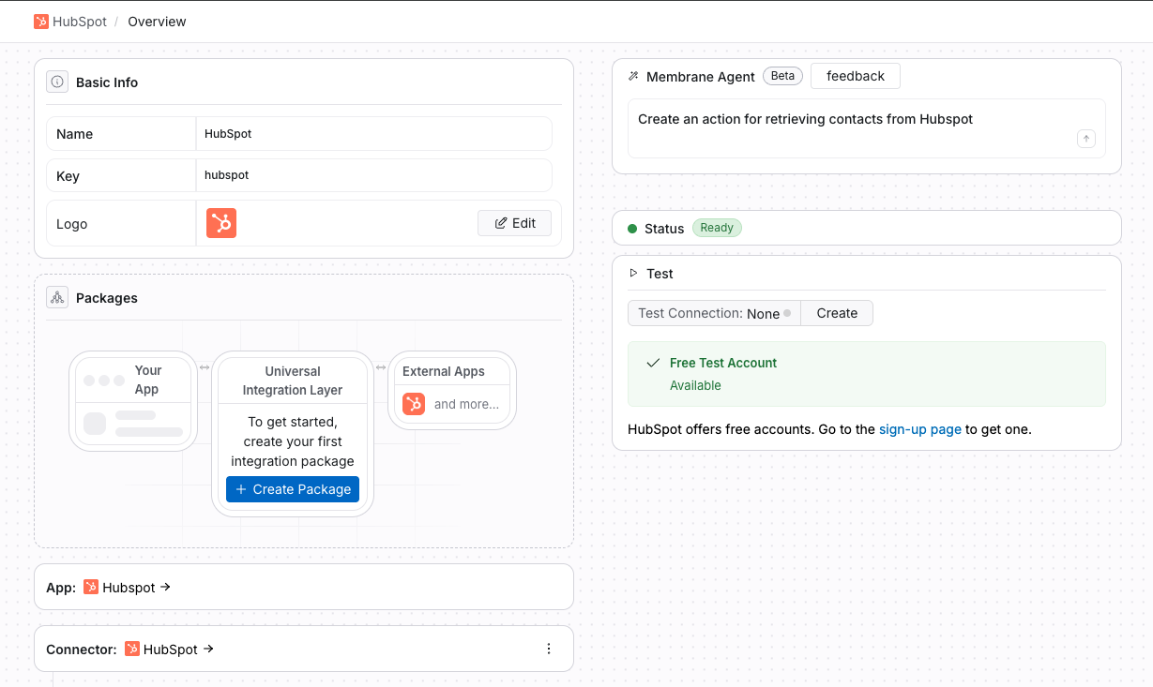Select the Overview breadcrumb item
This screenshot has height=687, width=1153.
(157, 22)
